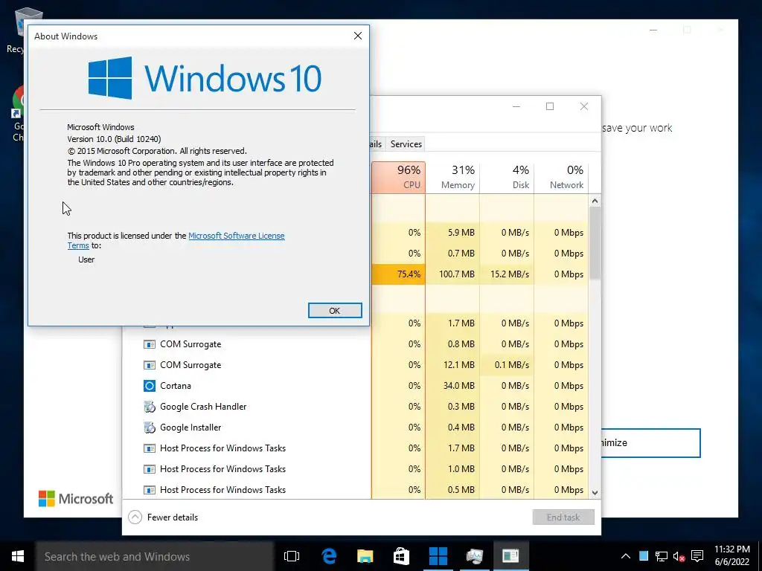Switch to the blue Windows-logo taskbar app
The image size is (762, 571).
click(438, 556)
